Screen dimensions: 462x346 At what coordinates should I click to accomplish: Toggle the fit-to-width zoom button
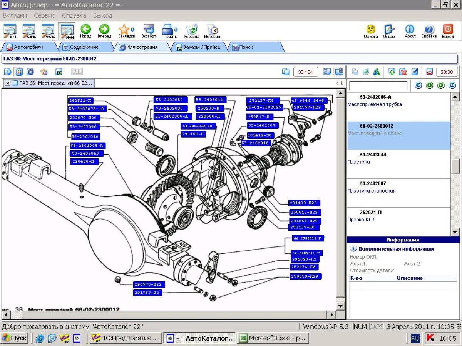(67, 31)
